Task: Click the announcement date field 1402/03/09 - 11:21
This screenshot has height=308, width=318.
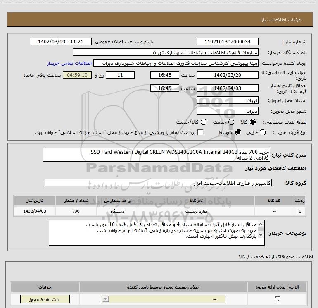Action: coord(61,42)
